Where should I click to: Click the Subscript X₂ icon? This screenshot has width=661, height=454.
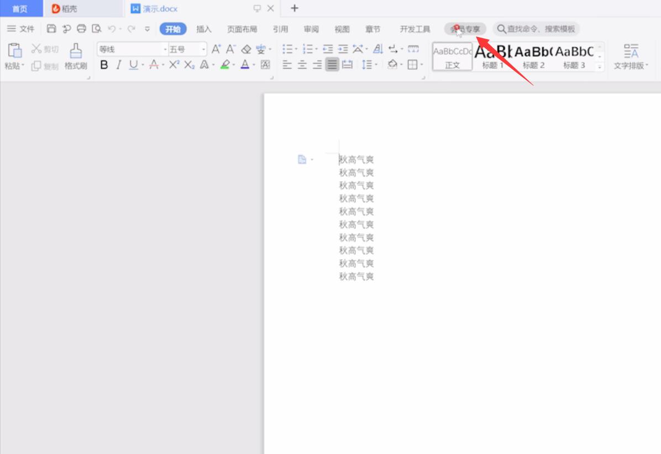(189, 65)
